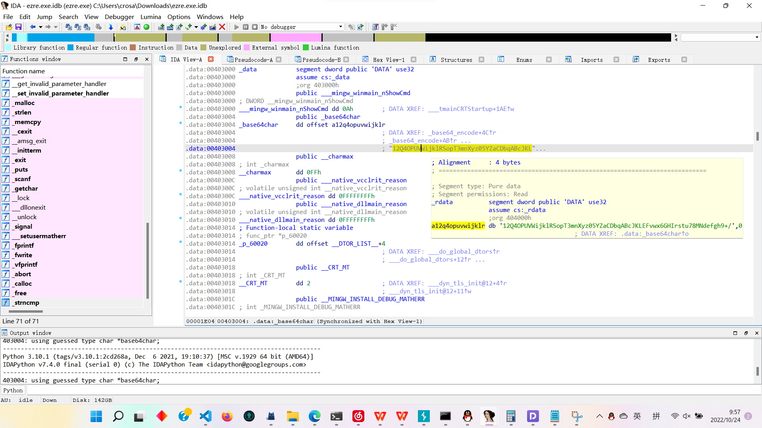762x428 pixels.
Task: Open the Debugger menu
Action: [119, 17]
